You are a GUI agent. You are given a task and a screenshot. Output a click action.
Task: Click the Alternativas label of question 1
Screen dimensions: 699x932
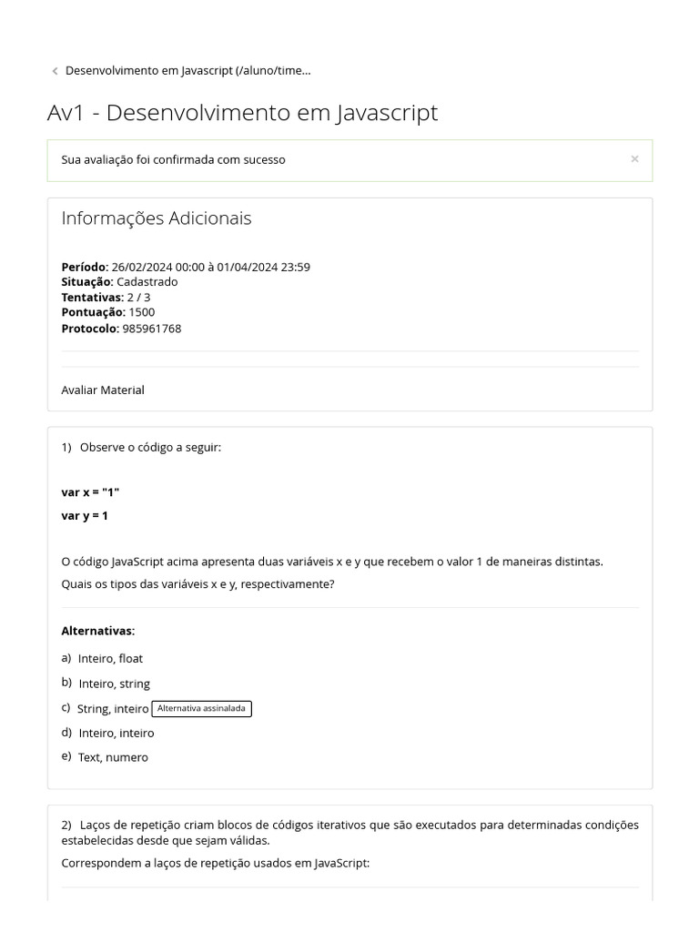[97, 631]
